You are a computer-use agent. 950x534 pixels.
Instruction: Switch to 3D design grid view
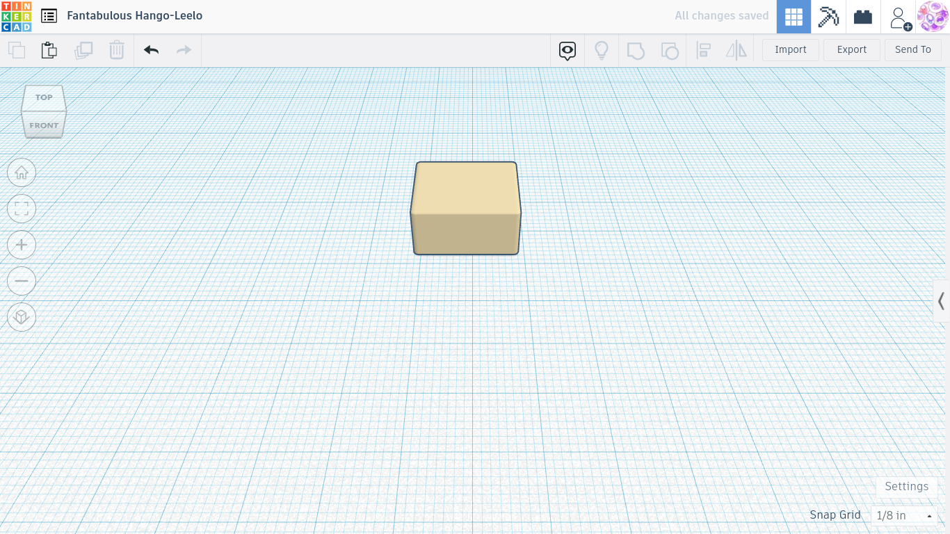794,17
